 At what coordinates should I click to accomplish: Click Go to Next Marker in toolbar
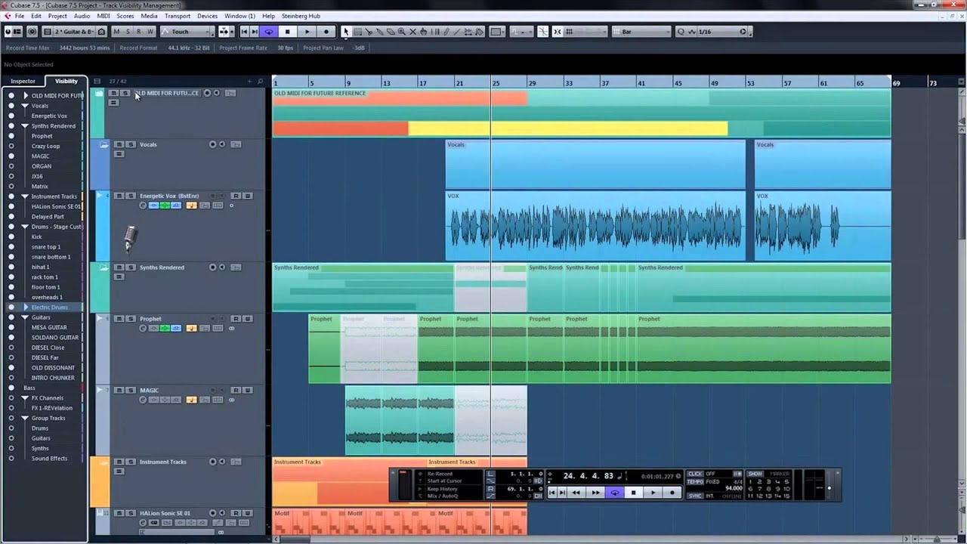pos(255,32)
